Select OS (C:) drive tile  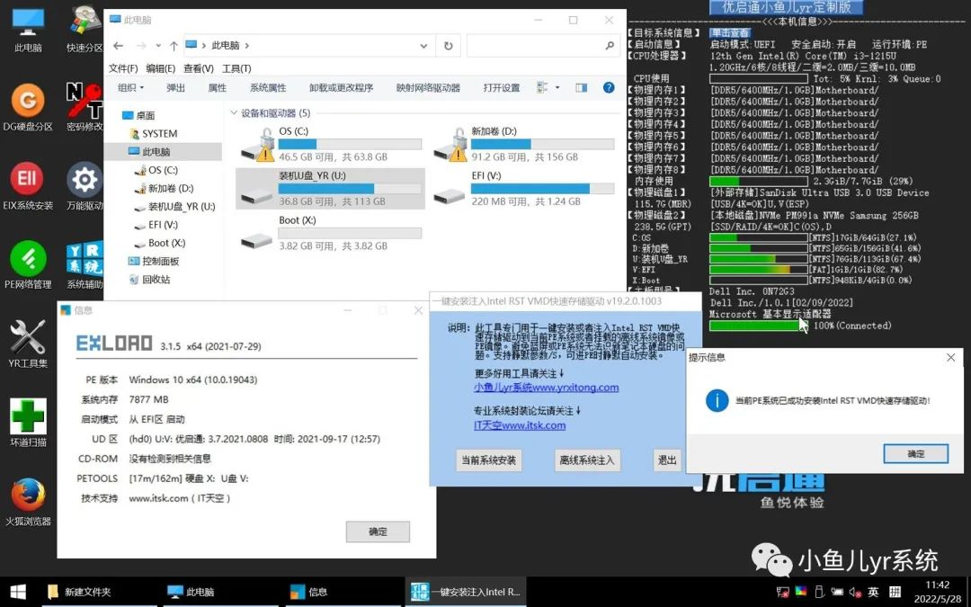tap(331, 144)
